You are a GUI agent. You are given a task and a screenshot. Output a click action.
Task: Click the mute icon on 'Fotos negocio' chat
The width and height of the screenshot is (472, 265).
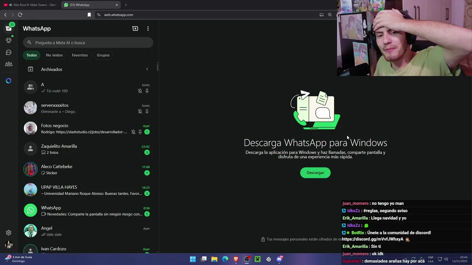[x=133, y=132]
